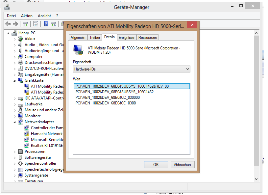Click the Akkus battery icon
268x195 pixels.
(20, 39)
